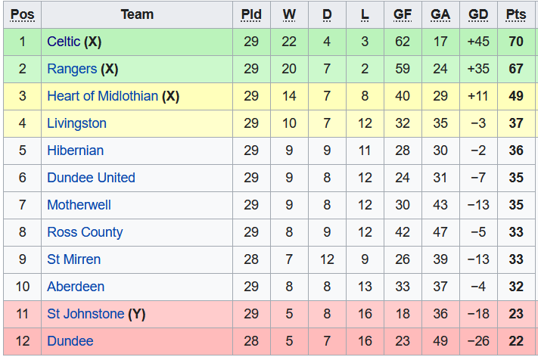Screen dimensions: 538x357
Task: Open the Livingston team page
Action: coord(76,123)
